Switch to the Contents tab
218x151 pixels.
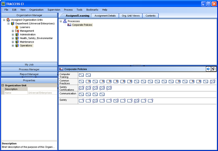[x=150, y=16]
